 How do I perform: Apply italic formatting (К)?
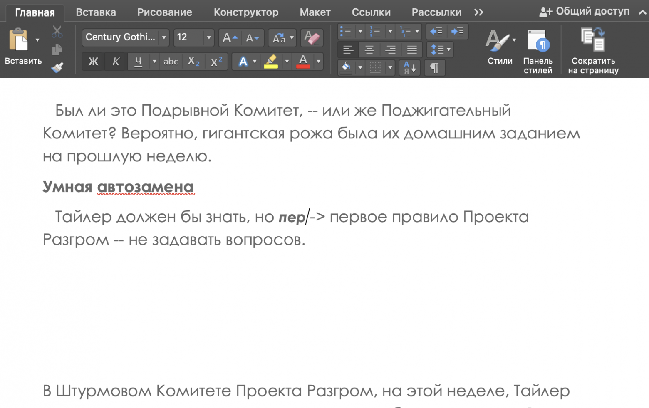tap(116, 61)
